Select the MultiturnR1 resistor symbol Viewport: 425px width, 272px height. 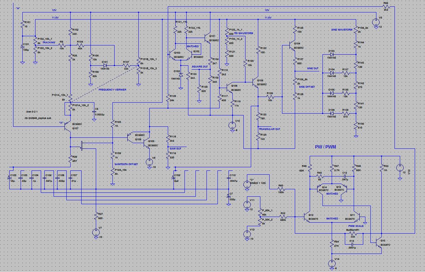coord(352,234)
